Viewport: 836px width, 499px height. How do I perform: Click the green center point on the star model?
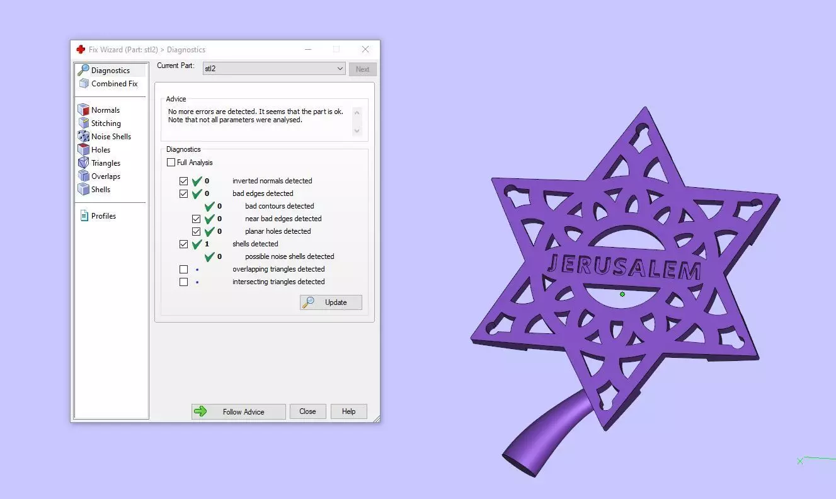(622, 294)
